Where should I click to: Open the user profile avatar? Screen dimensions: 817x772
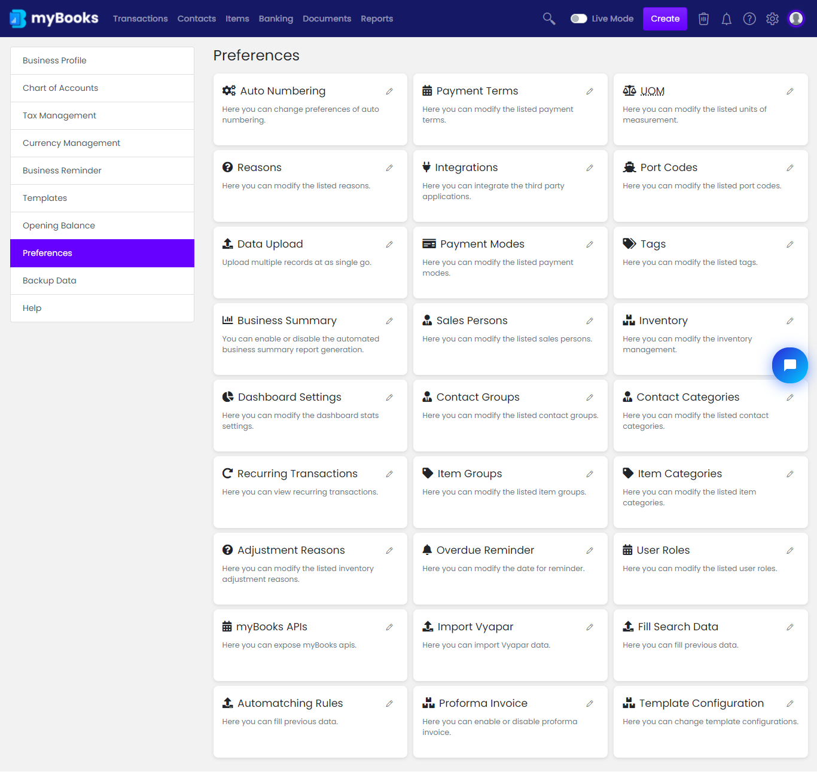pyautogui.click(x=796, y=19)
